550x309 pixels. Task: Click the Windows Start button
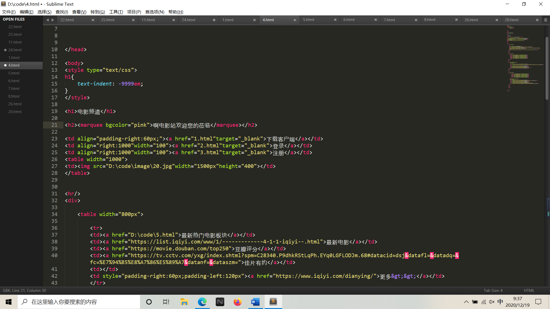(8, 302)
